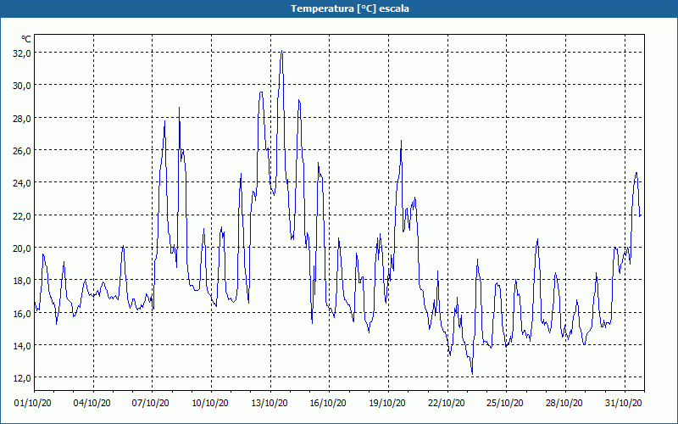Click the 19/10/20 date label
The height and width of the screenshot is (424, 678).
[x=387, y=403]
